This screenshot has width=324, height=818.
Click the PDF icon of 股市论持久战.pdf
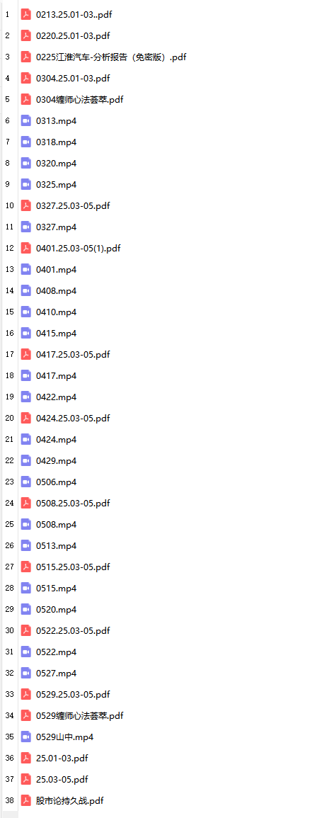pos(26,800)
